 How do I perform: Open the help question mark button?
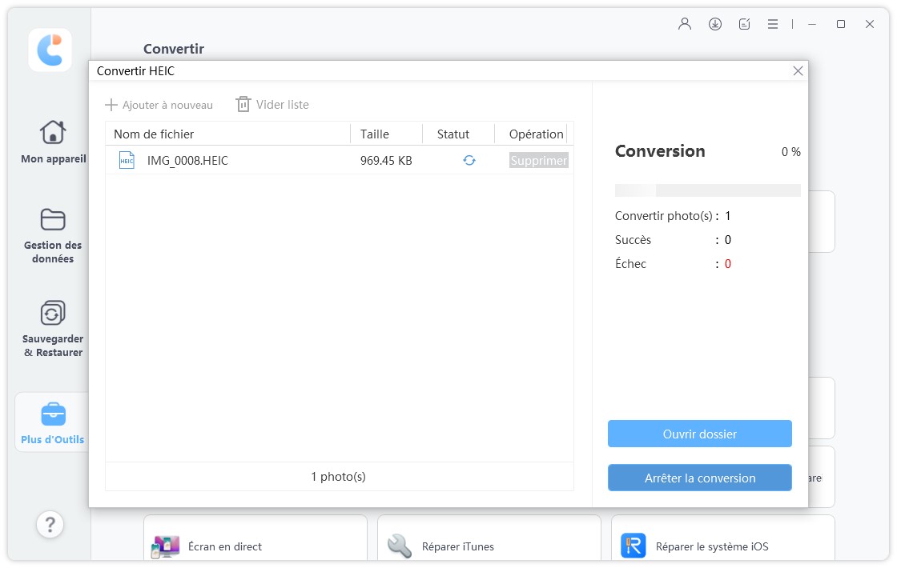pos(50,524)
